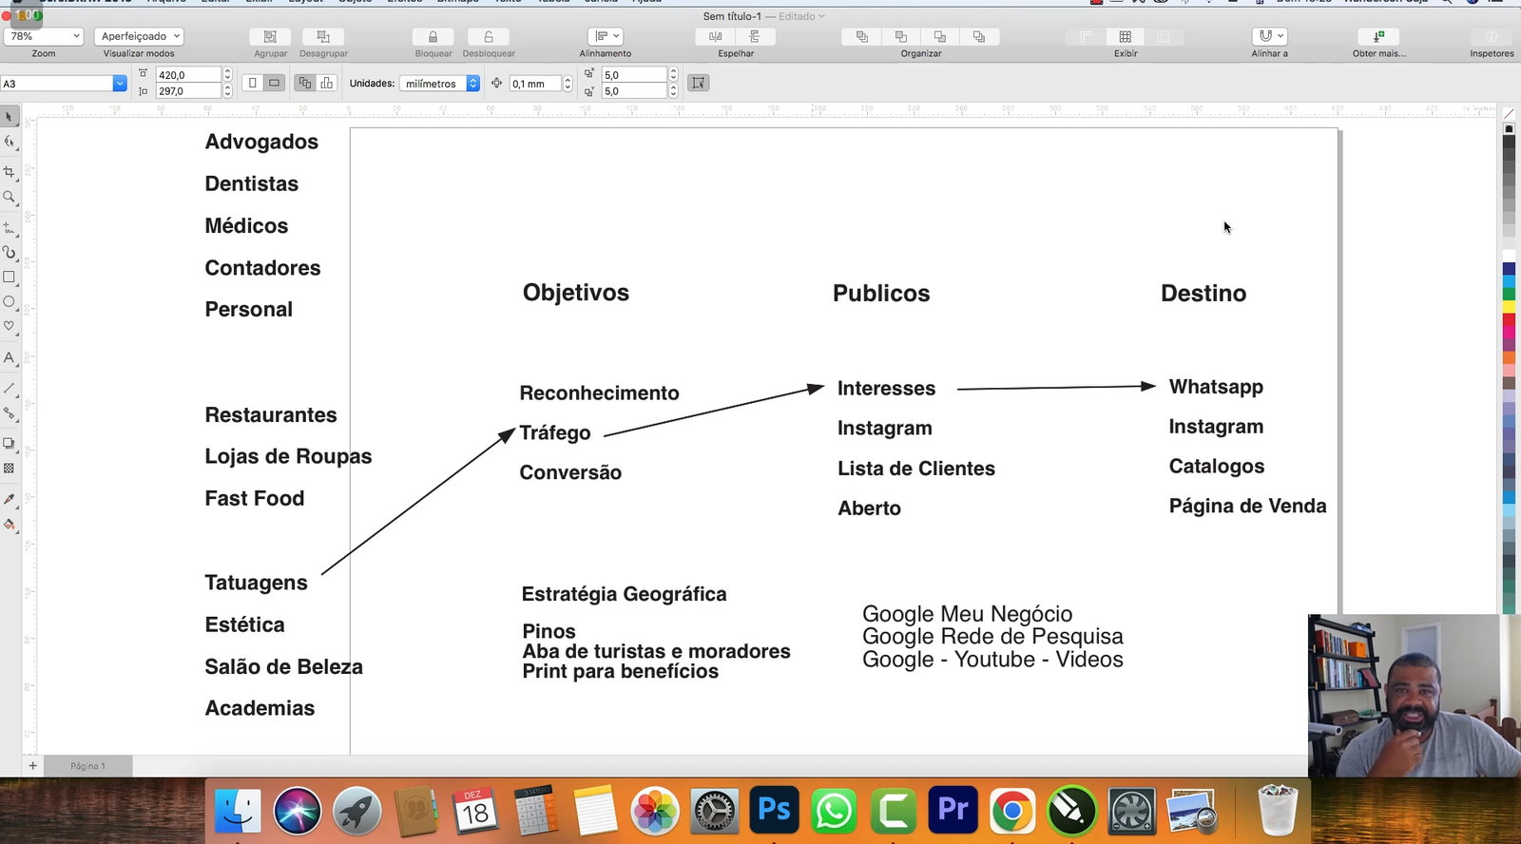1521x844 pixels.
Task: Select the Objetivos heading text
Action: click(x=576, y=293)
